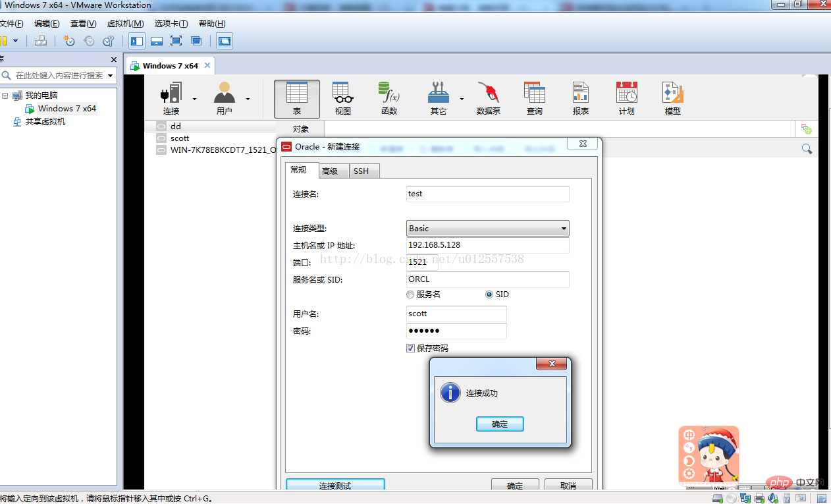Click the 取消 button
831x504 pixels.
click(568, 486)
